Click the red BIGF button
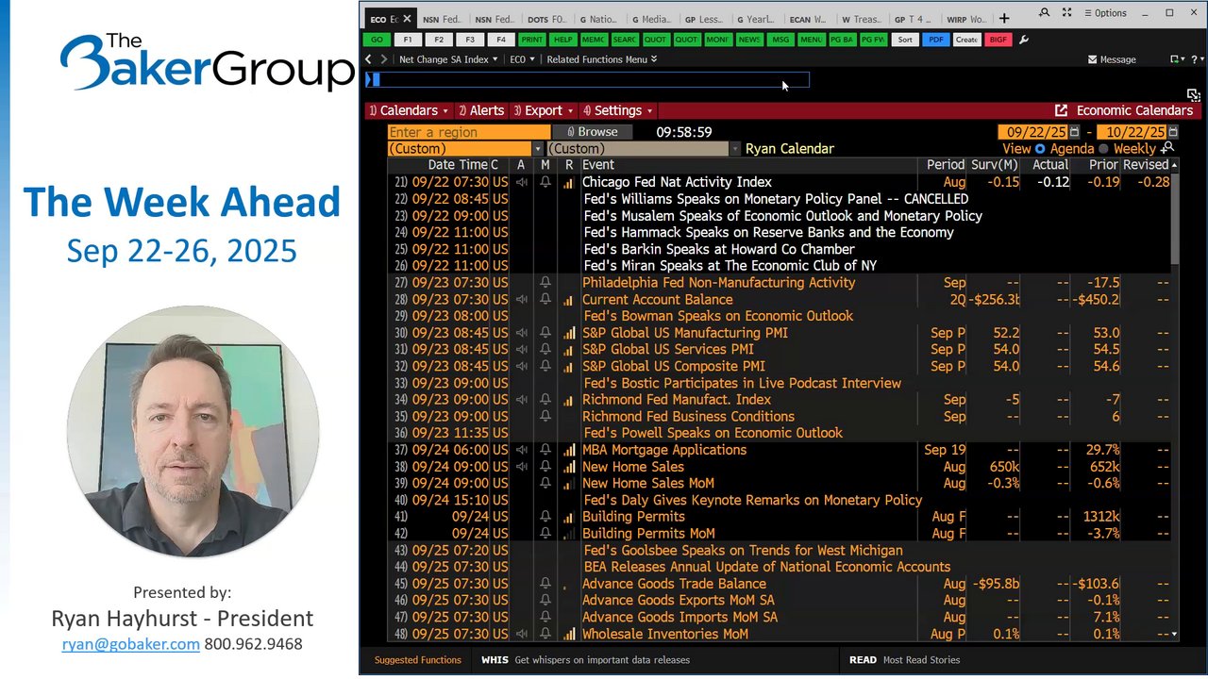 tap(998, 40)
